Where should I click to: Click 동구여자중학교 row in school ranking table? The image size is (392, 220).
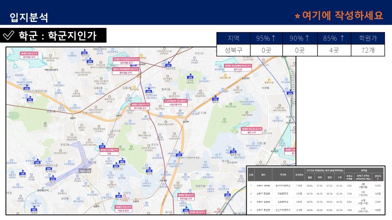[x=316, y=186]
